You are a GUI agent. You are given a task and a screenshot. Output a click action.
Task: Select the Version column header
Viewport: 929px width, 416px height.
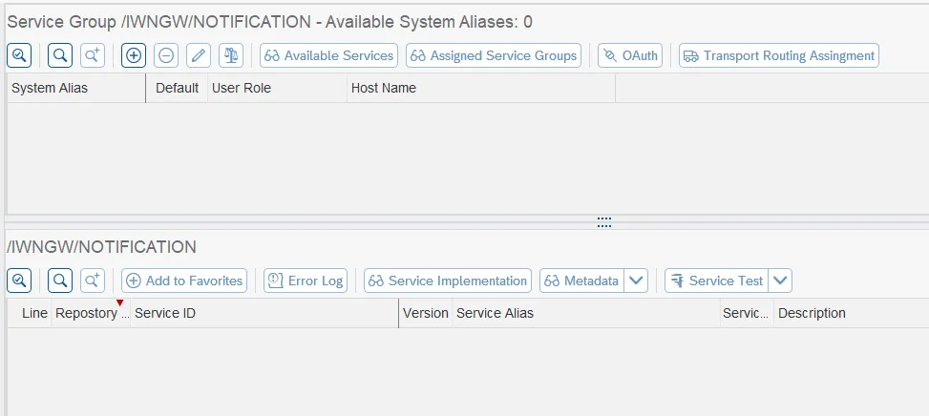pos(426,313)
